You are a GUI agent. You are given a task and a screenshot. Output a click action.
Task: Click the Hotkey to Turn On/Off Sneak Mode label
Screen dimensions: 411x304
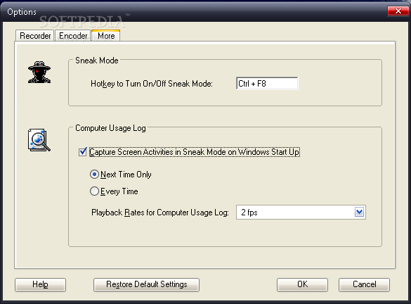(x=152, y=84)
